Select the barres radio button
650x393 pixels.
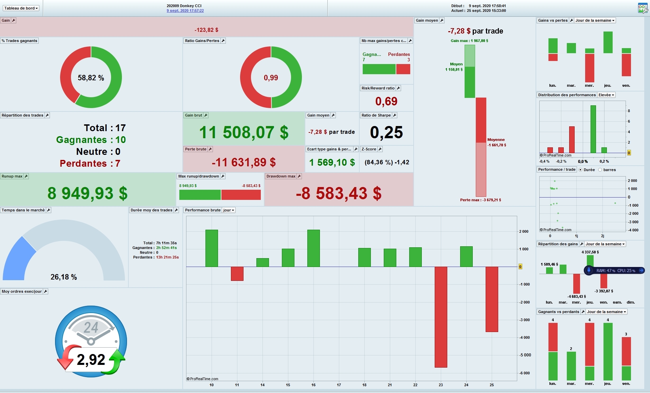[600, 170]
